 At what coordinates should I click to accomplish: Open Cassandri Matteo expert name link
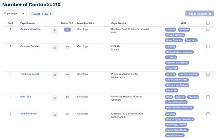30,29
